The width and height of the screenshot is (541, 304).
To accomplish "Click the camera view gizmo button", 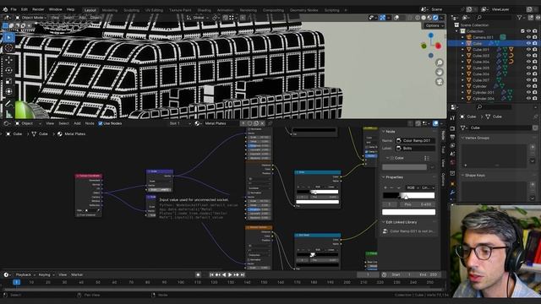I will point(440,82).
